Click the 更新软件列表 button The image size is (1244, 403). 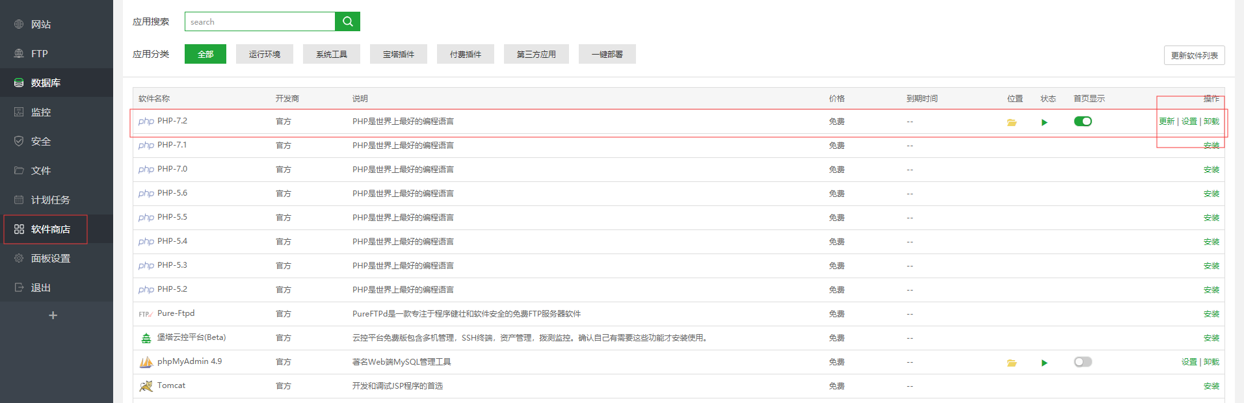pos(1195,55)
